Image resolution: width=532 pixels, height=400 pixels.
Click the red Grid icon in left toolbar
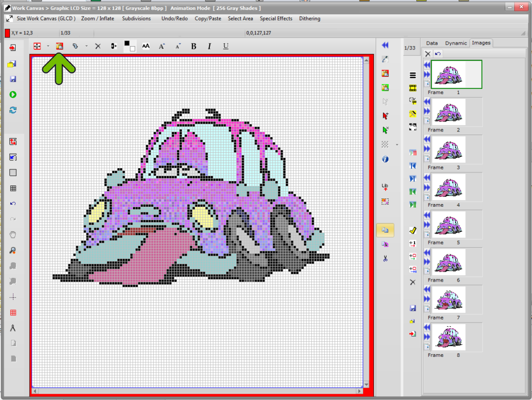(x=12, y=312)
